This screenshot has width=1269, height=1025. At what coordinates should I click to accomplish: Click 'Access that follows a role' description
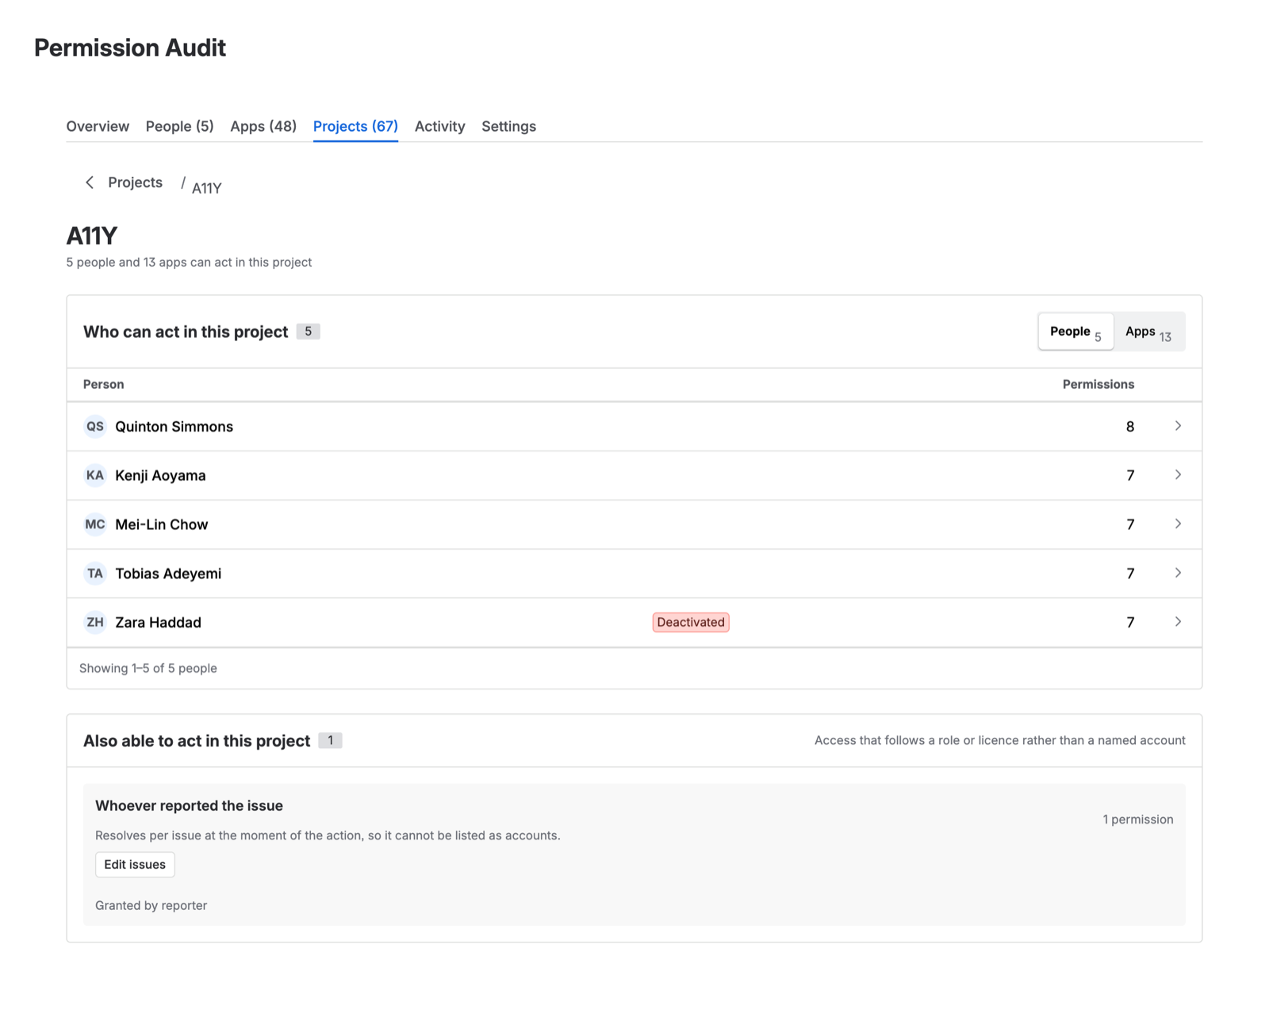click(999, 740)
